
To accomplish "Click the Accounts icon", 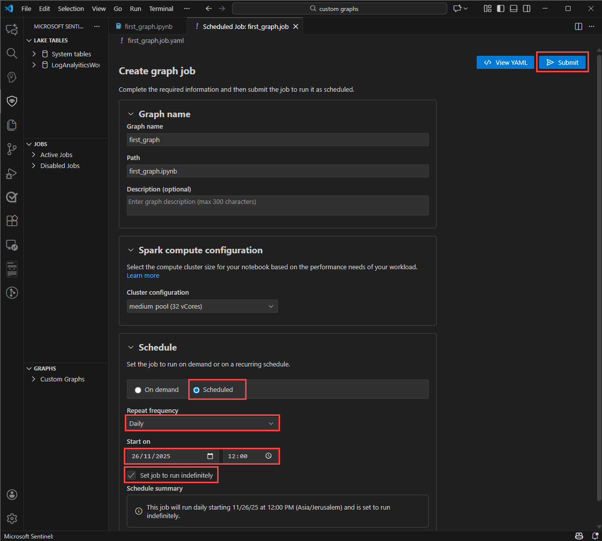I will pyautogui.click(x=12, y=495).
